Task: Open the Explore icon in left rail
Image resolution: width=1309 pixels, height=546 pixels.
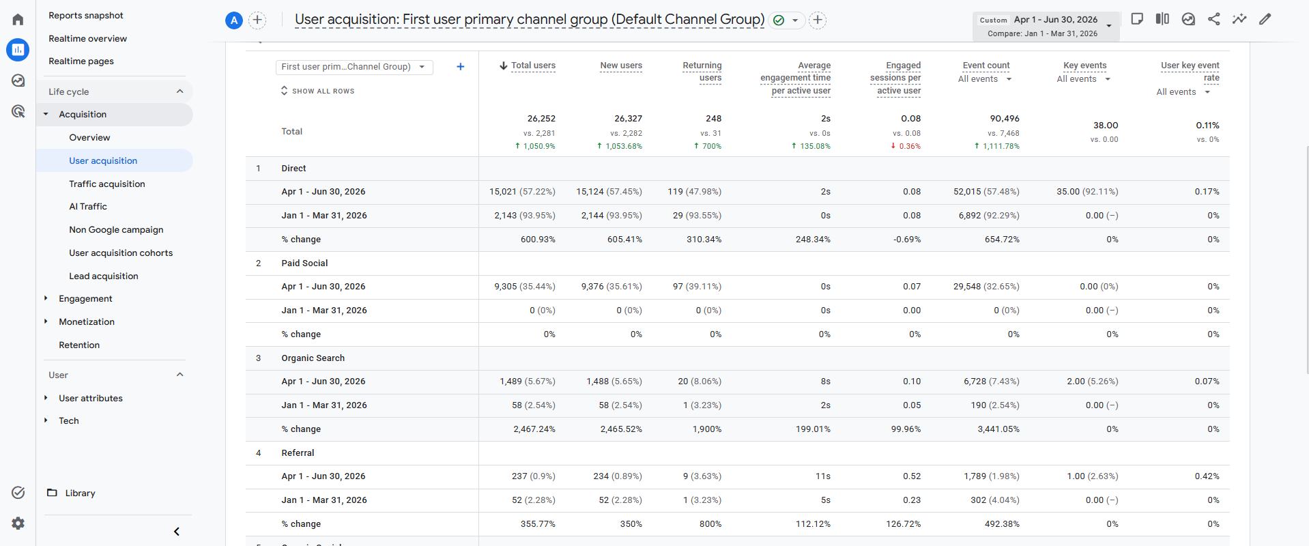Action: [x=18, y=81]
